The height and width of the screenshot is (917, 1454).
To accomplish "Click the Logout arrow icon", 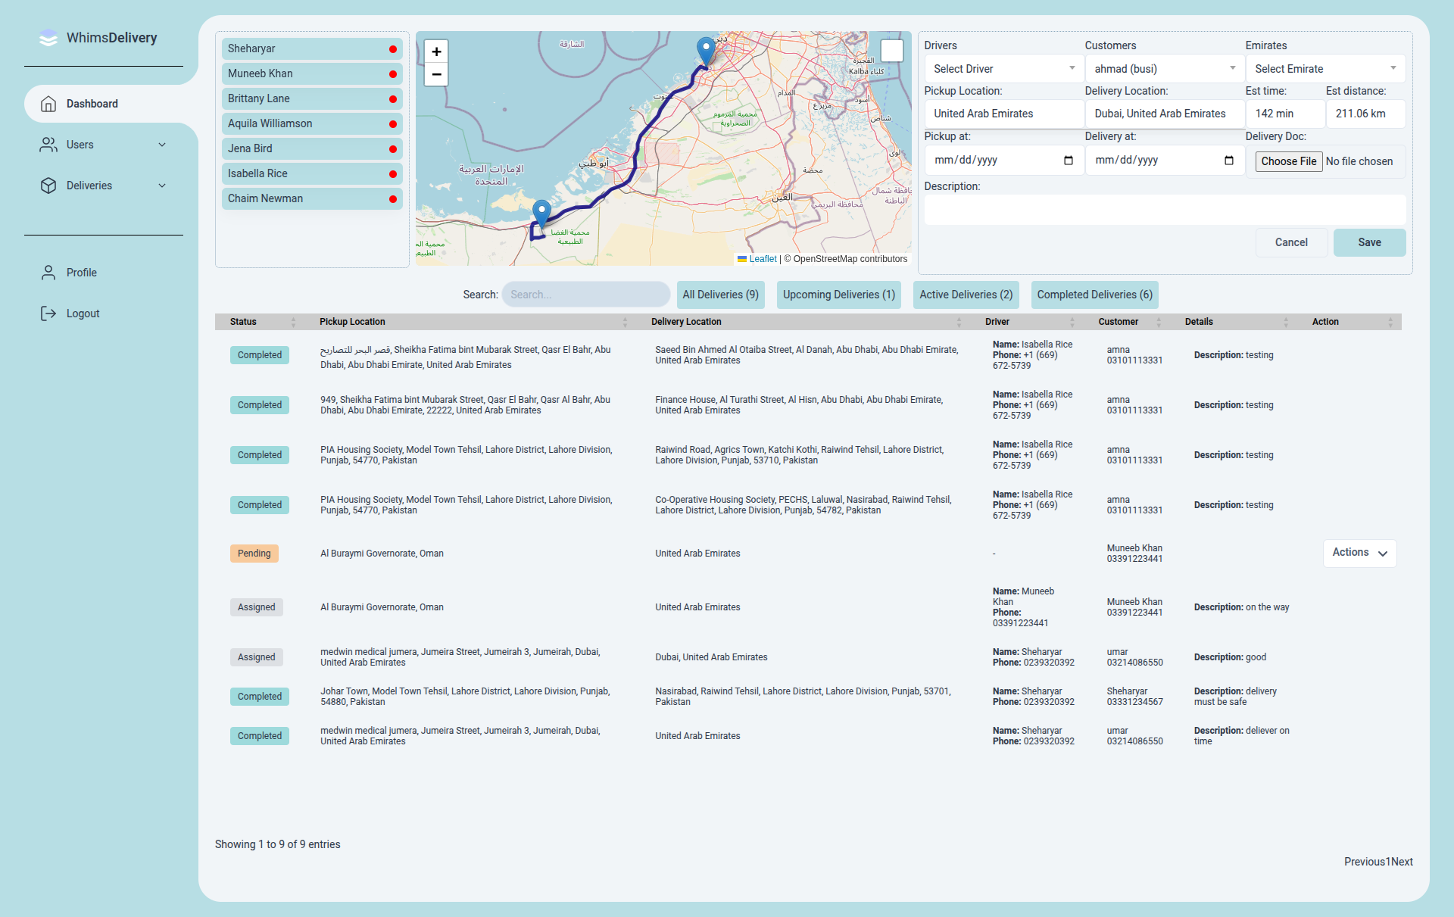I will (48, 313).
